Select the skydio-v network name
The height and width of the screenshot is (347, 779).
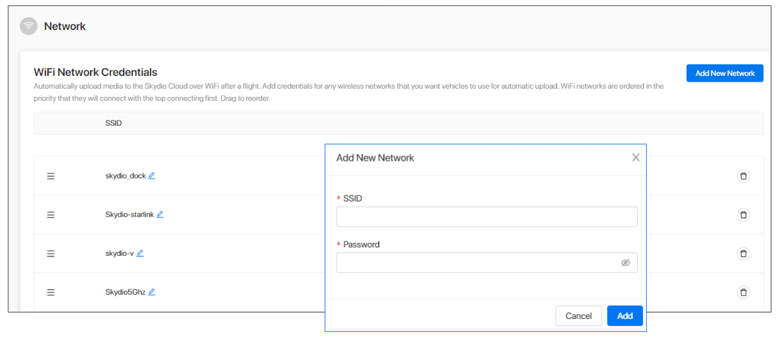(119, 253)
